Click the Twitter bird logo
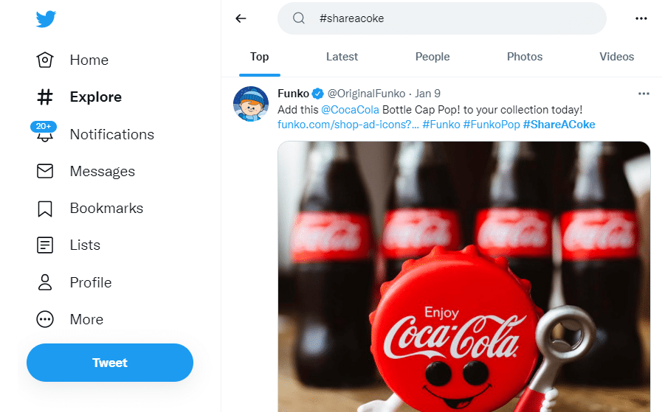The height and width of the screenshot is (412, 662). [46, 19]
